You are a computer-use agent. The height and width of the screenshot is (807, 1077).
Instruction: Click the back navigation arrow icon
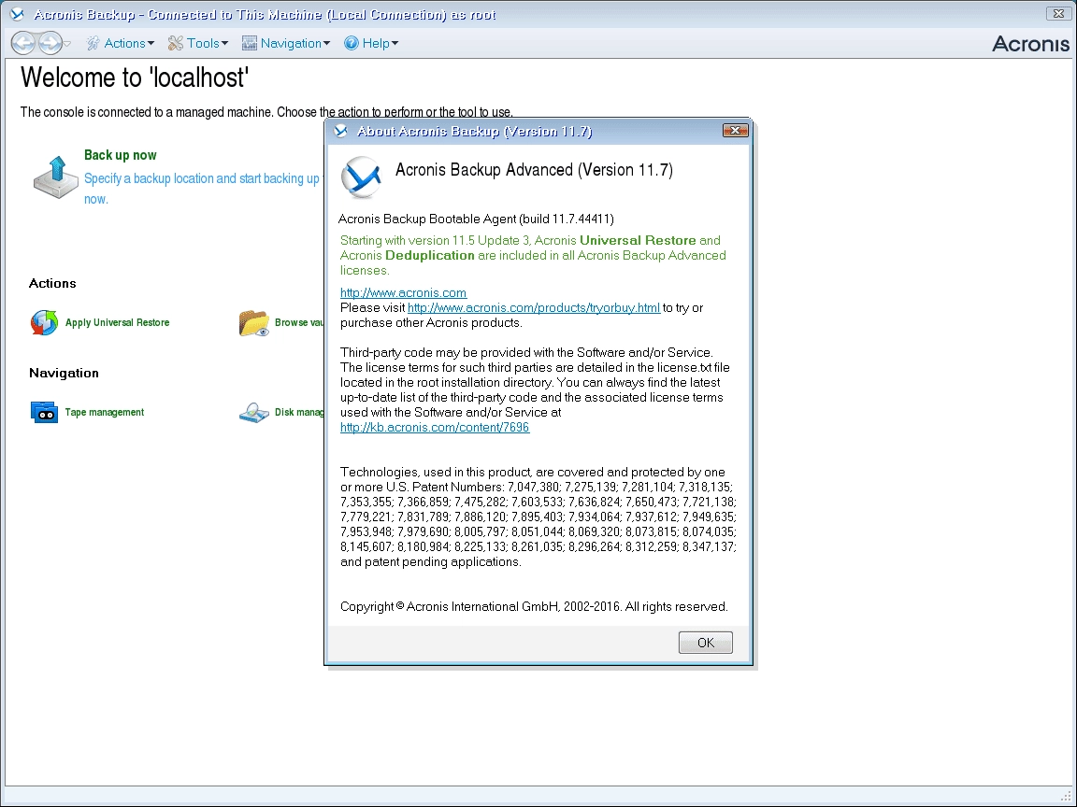(x=23, y=43)
